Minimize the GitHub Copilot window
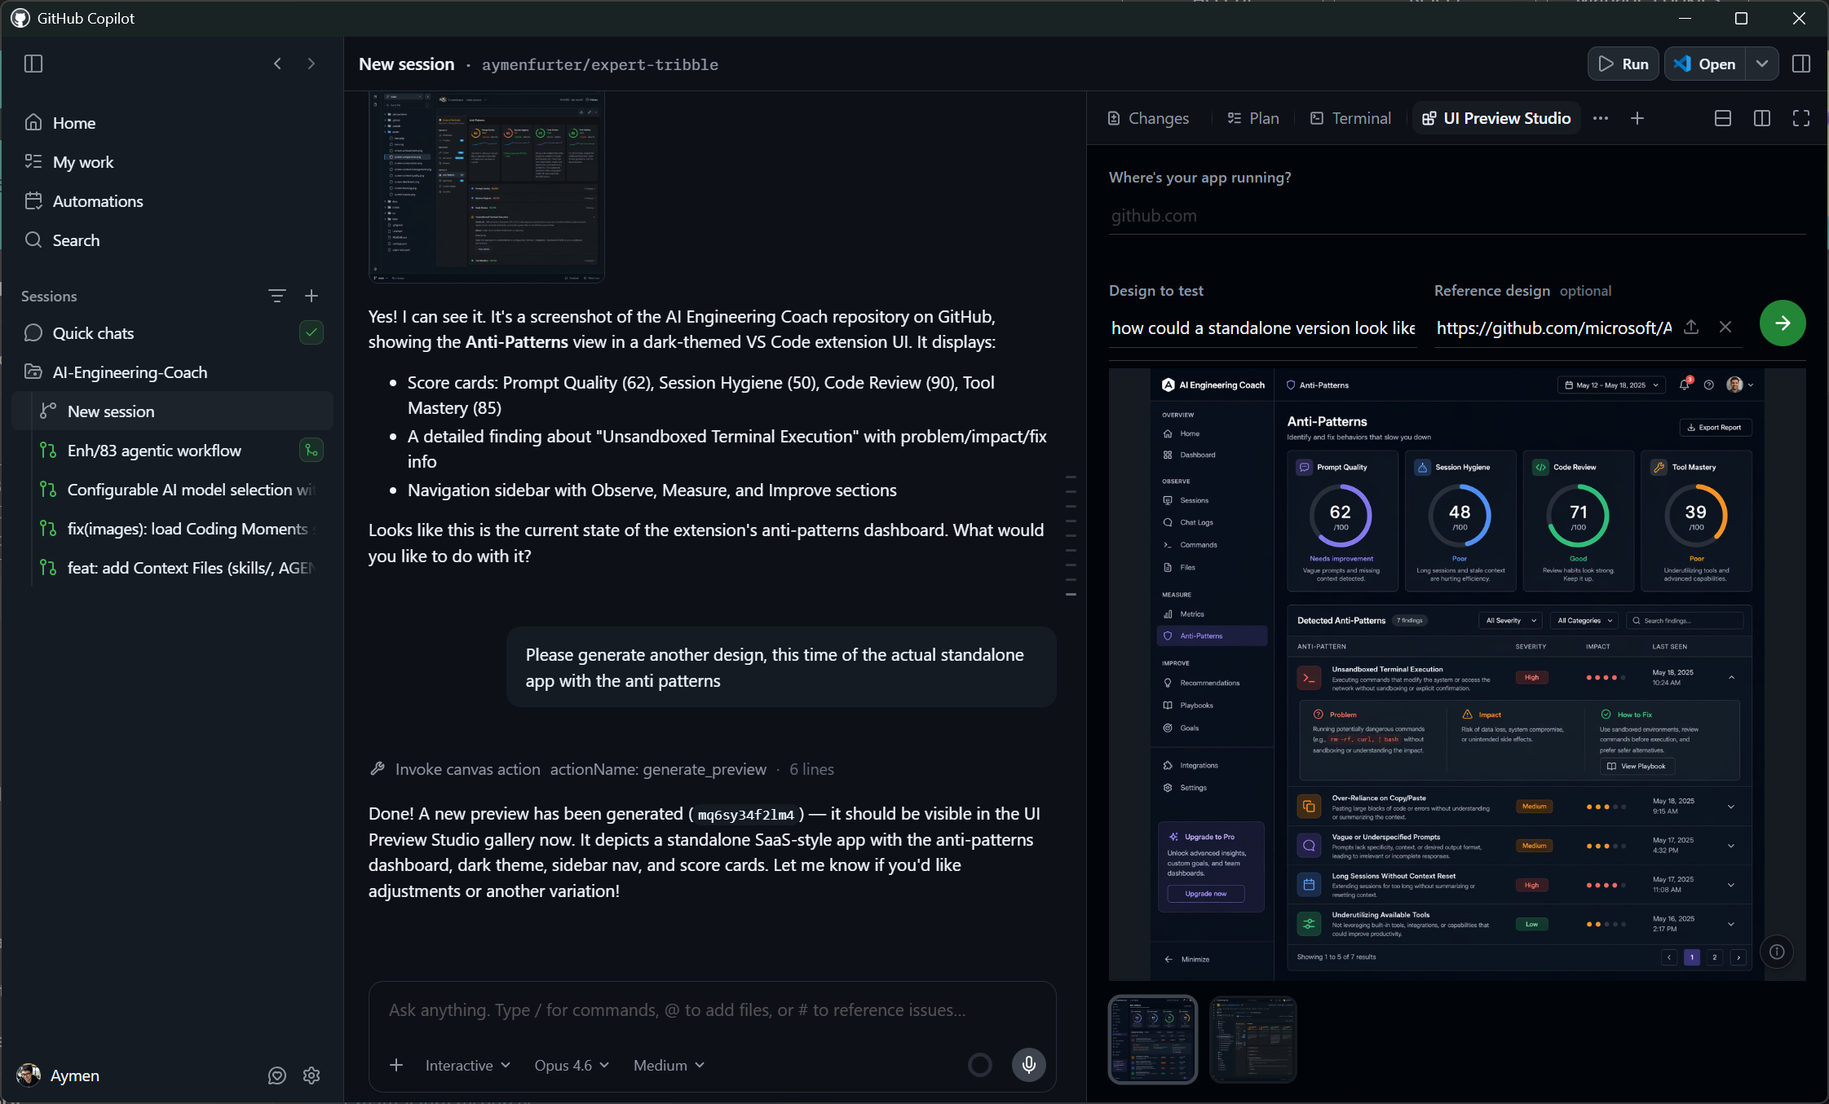1829x1104 pixels. point(1684,18)
